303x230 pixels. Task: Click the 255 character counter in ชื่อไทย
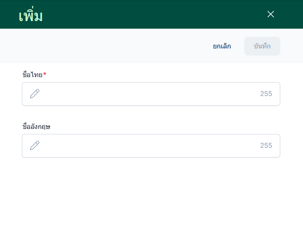tap(266, 94)
